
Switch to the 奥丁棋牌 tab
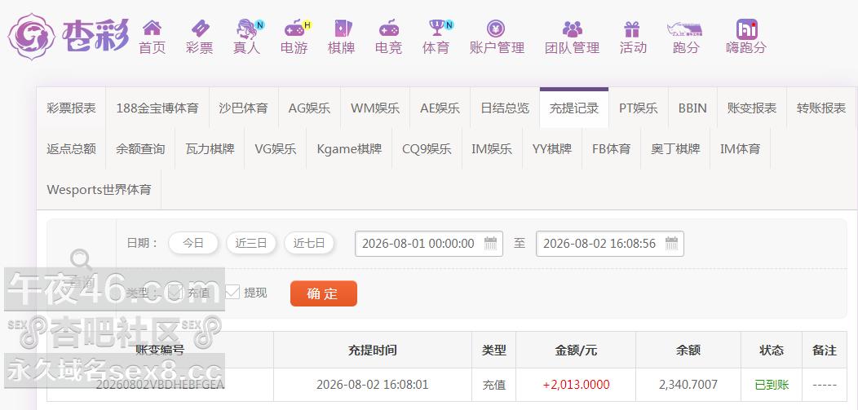point(675,148)
